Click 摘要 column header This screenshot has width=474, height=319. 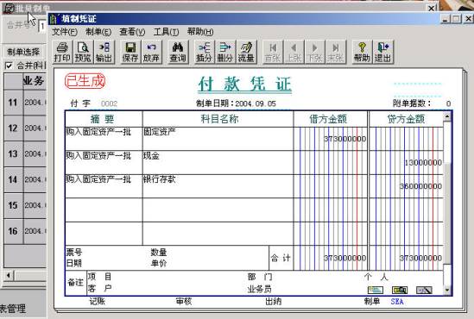coord(104,119)
